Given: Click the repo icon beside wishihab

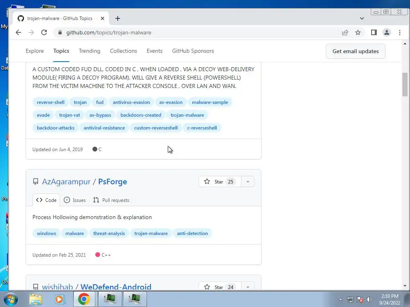Looking at the screenshot, I should [x=36, y=287].
